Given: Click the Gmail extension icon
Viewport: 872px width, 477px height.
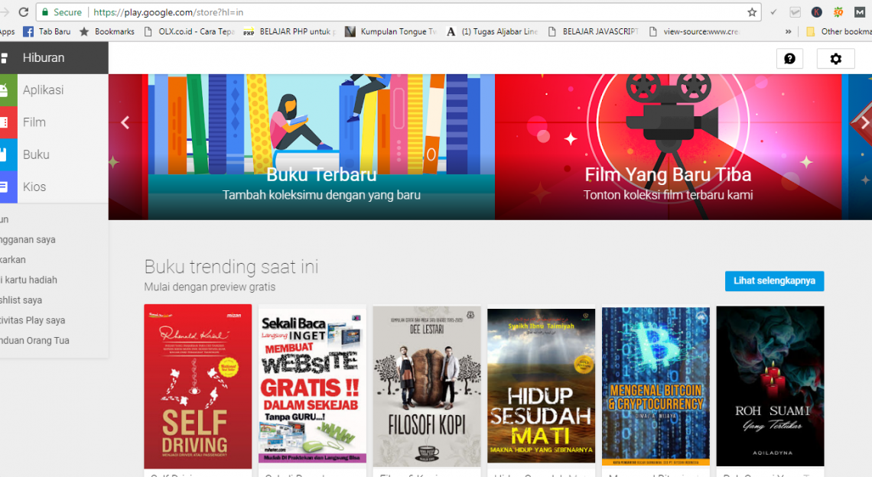Looking at the screenshot, I should 860,12.
